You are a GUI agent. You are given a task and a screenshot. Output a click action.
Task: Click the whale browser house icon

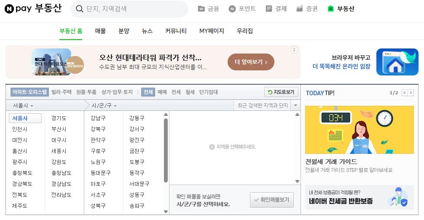pyautogui.click(x=397, y=62)
